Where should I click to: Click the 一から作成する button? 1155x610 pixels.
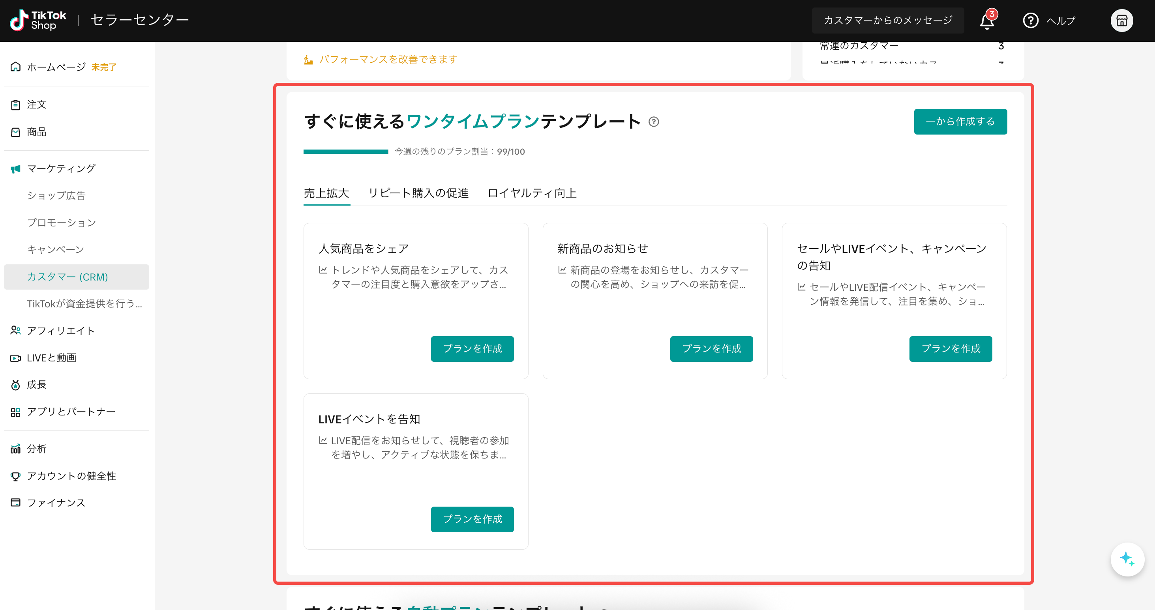[x=960, y=121]
